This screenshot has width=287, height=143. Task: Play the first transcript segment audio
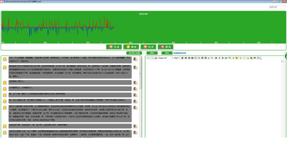[x=5, y=59]
